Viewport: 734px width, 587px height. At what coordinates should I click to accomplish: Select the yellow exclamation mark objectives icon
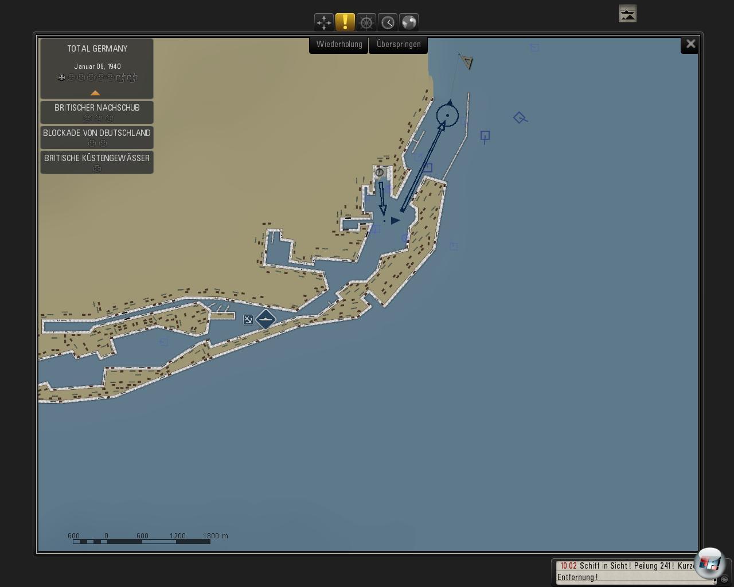(345, 22)
